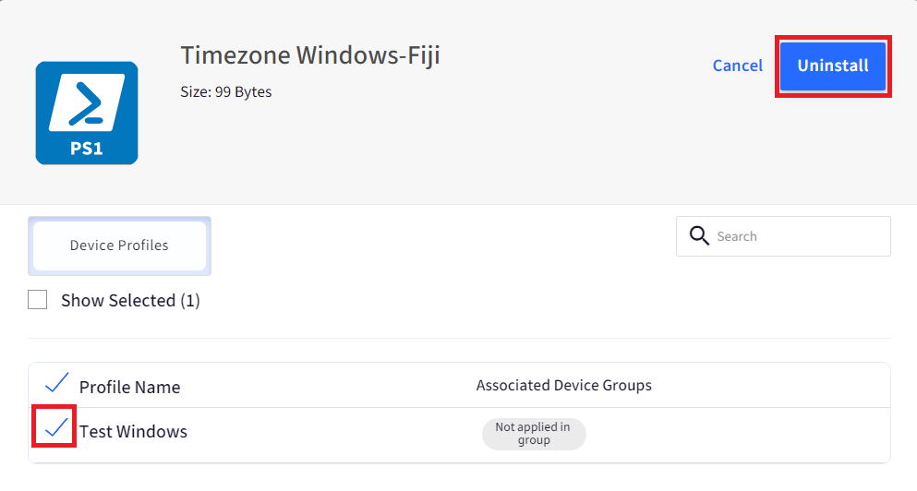Click the Cancel link
Image resolution: width=917 pixels, height=491 pixels.
coord(738,66)
